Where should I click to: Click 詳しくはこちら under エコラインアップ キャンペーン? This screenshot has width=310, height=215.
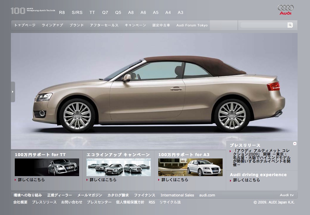[x=103, y=180]
